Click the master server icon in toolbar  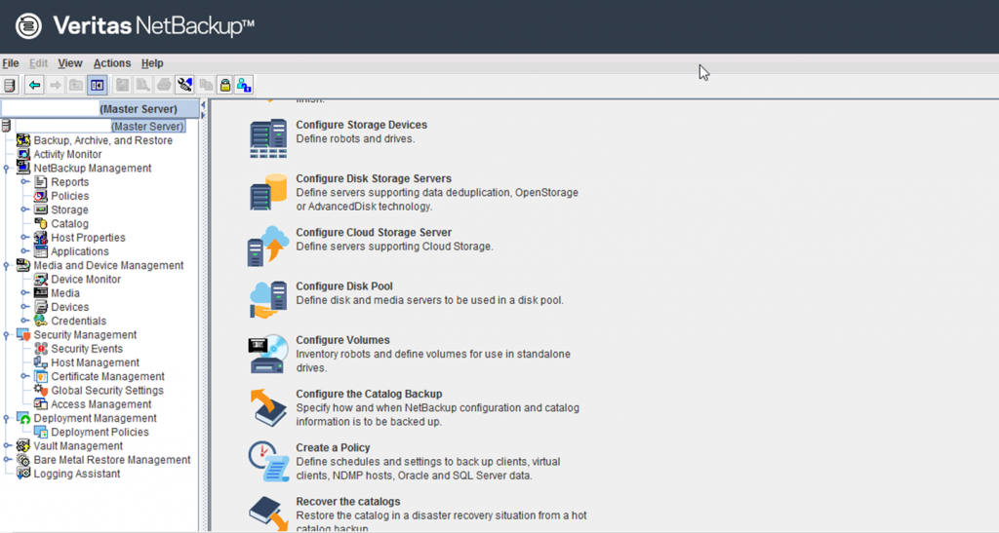(10, 85)
